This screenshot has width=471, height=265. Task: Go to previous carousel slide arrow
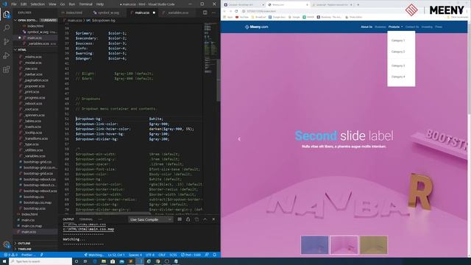239,139
